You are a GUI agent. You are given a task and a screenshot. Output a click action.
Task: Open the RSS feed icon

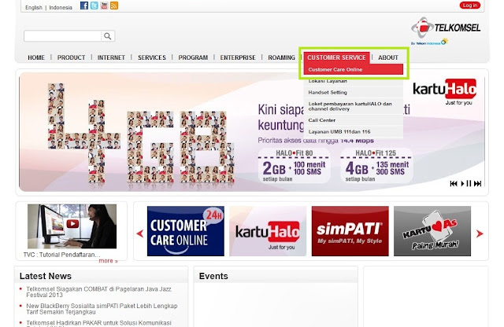click(x=114, y=6)
